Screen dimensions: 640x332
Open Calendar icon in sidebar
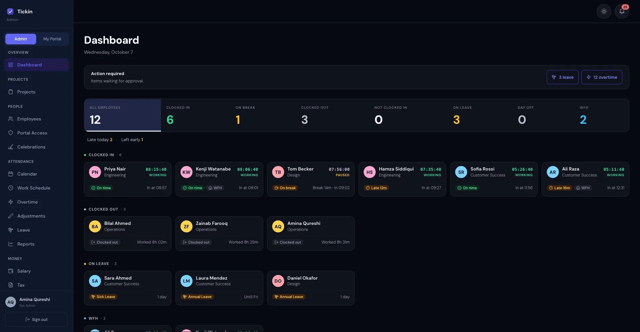pyautogui.click(x=11, y=174)
